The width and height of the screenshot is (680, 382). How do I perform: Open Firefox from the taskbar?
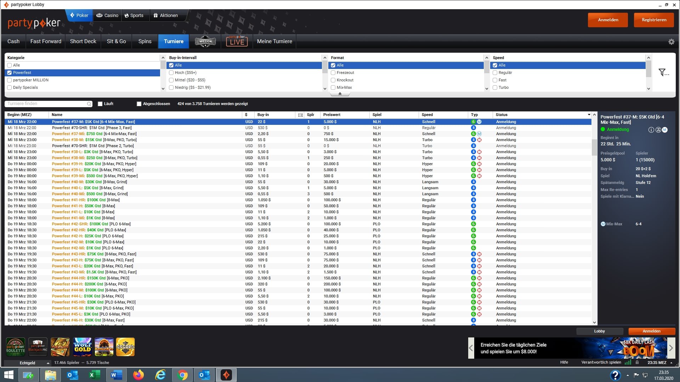[138, 375]
